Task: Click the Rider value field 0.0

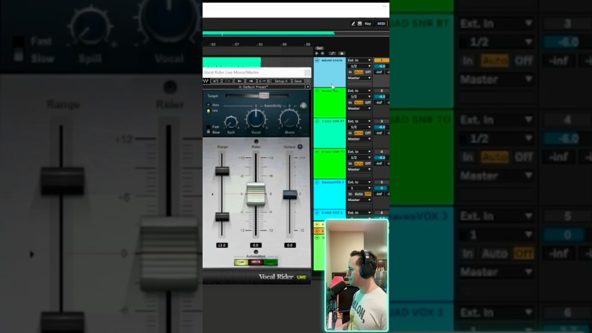Action: click(256, 245)
